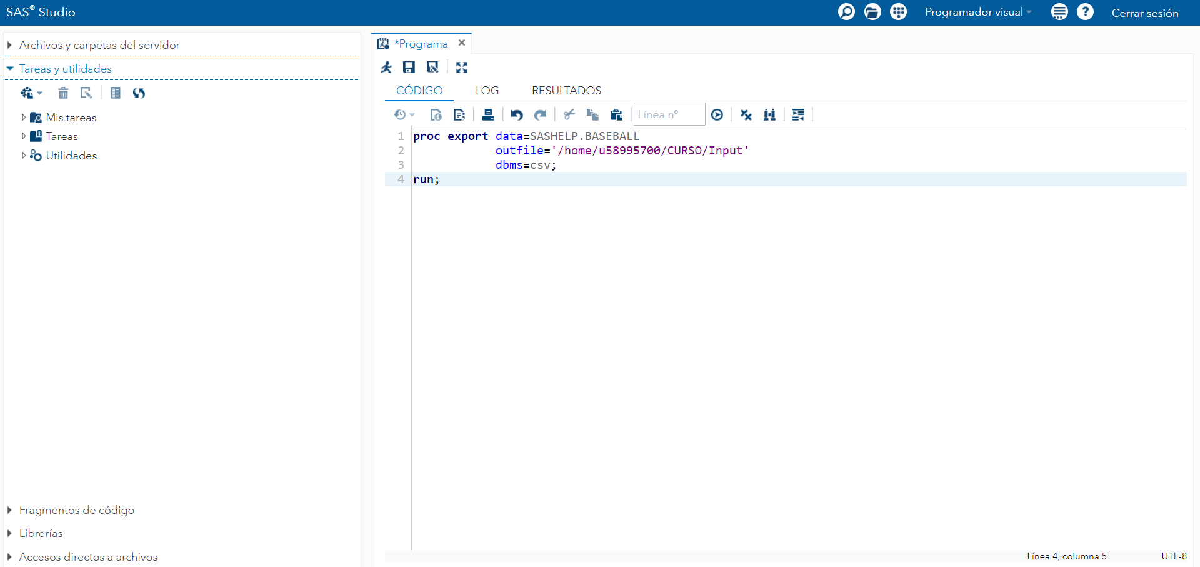Open the Help question mark icon
The width and height of the screenshot is (1200, 567).
(x=1086, y=12)
